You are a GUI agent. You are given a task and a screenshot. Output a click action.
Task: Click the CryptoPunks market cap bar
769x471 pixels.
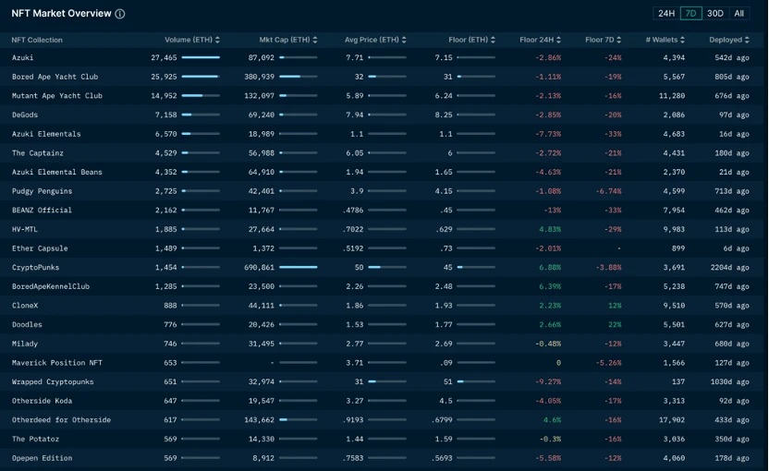click(298, 267)
